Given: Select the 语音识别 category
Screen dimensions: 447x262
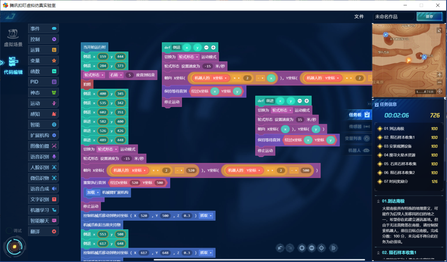Looking at the screenshot, I should pyautogui.click(x=43, y=157).
